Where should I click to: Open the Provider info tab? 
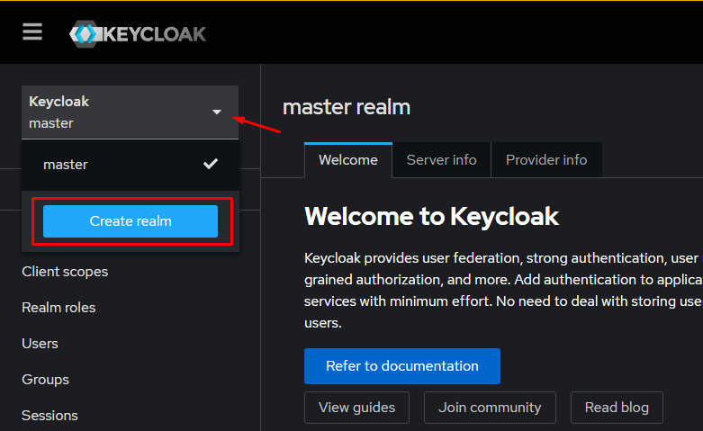[x=546, y=160]
